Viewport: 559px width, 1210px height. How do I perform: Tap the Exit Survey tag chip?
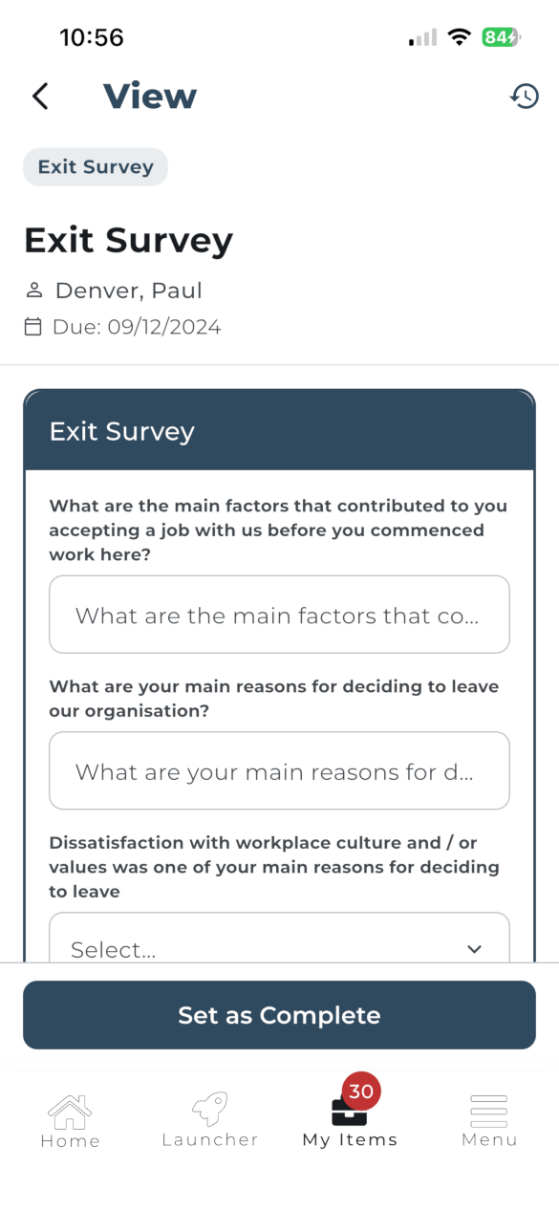click(96, 167)
